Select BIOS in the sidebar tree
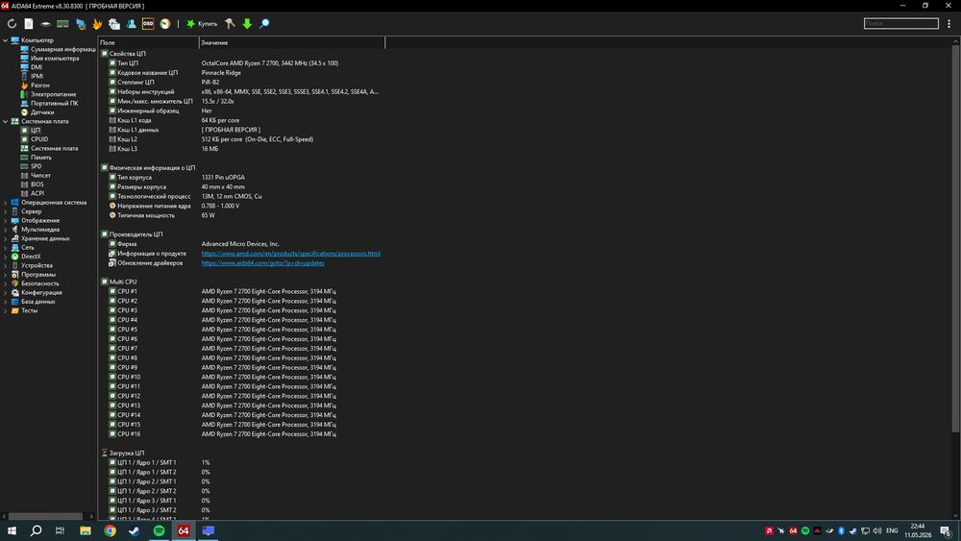Screen dimensions: 961x541 (x=33, y=184)
